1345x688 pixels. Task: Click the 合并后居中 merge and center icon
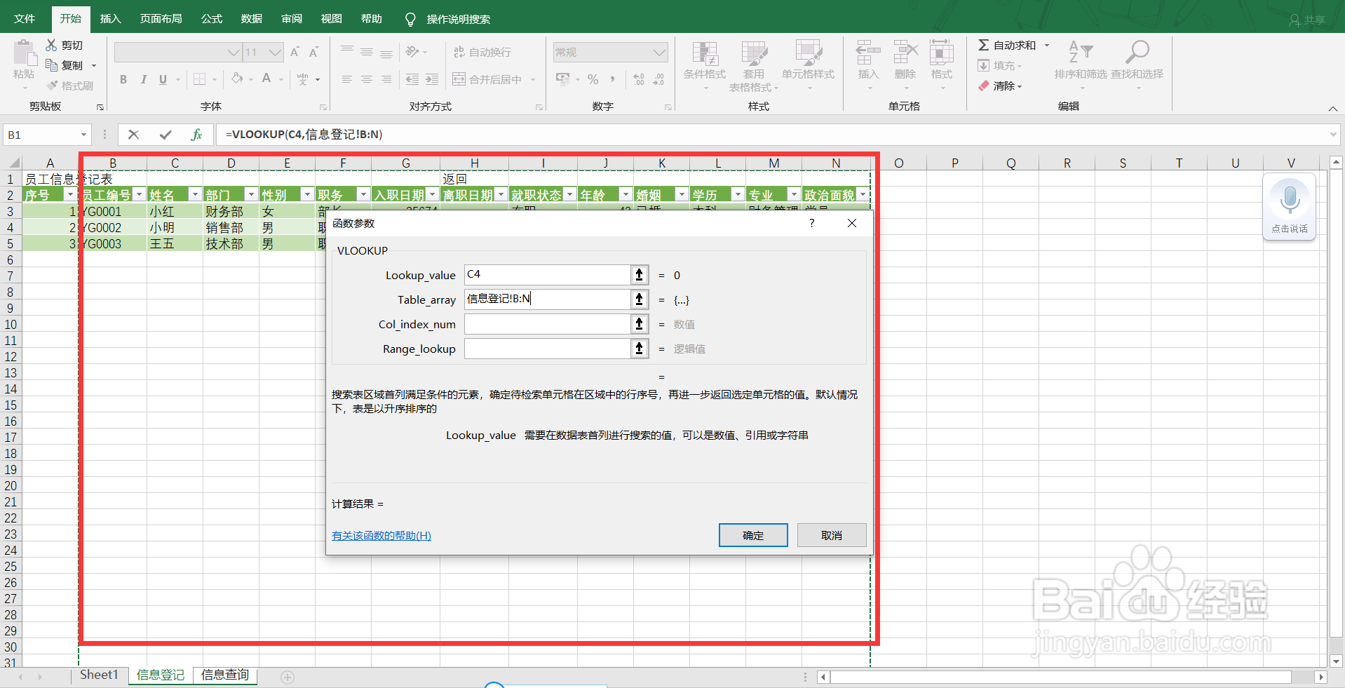pyautogui.click(x=491, y=79)
